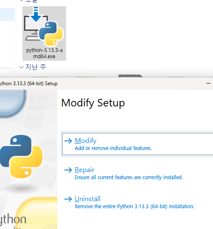Image resolution: width=213 pixels, height=229 pixels.
Task: Minimize the Python Setup window
Action: click(208, 84)
